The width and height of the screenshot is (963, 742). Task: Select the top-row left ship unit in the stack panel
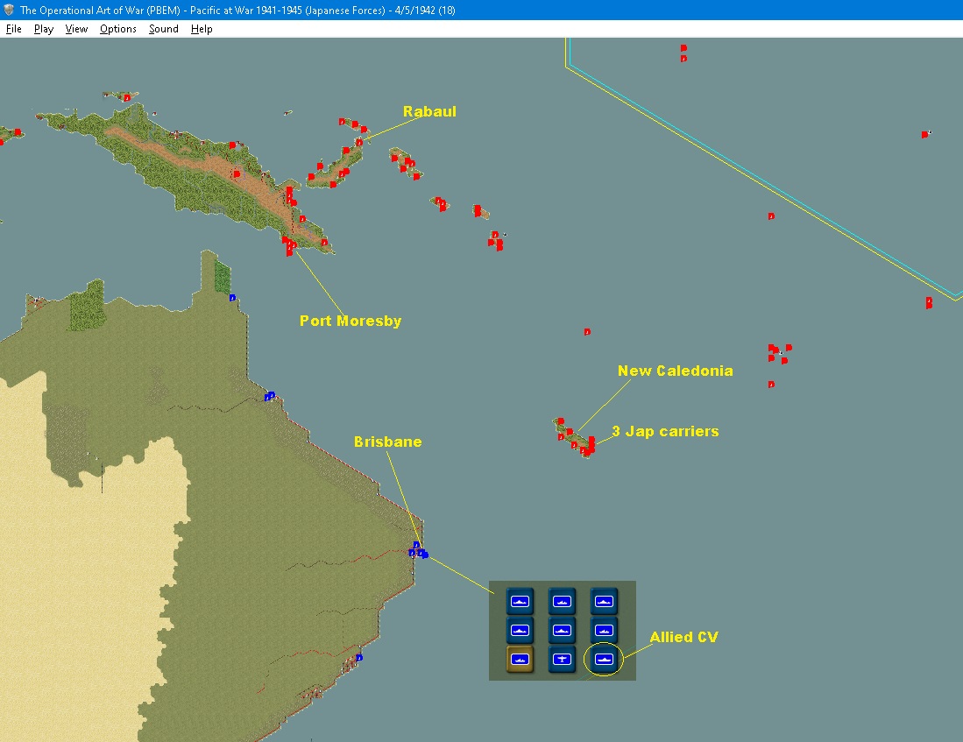pos(520,601)
